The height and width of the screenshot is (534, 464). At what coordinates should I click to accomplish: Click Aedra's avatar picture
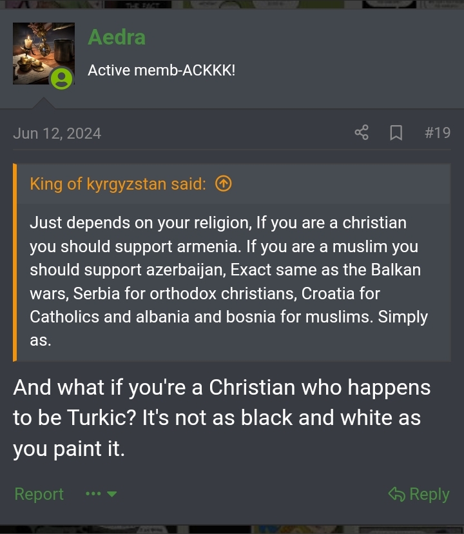click(x=42, y=52)
